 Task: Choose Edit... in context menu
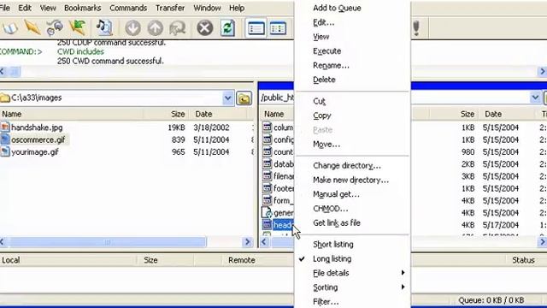pyautogui.click(x=323, y=22)
